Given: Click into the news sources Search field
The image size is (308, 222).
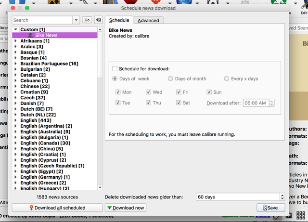Looking at the screenshot, I should pos(42,20).
